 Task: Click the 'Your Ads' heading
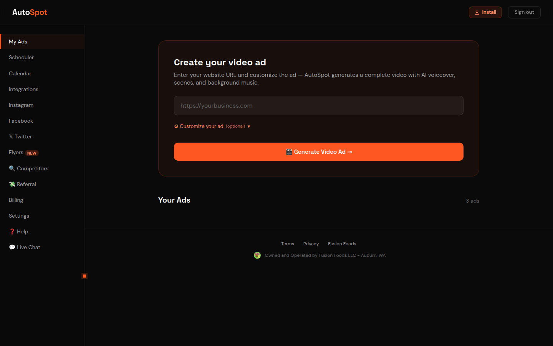tap(174, 200)
